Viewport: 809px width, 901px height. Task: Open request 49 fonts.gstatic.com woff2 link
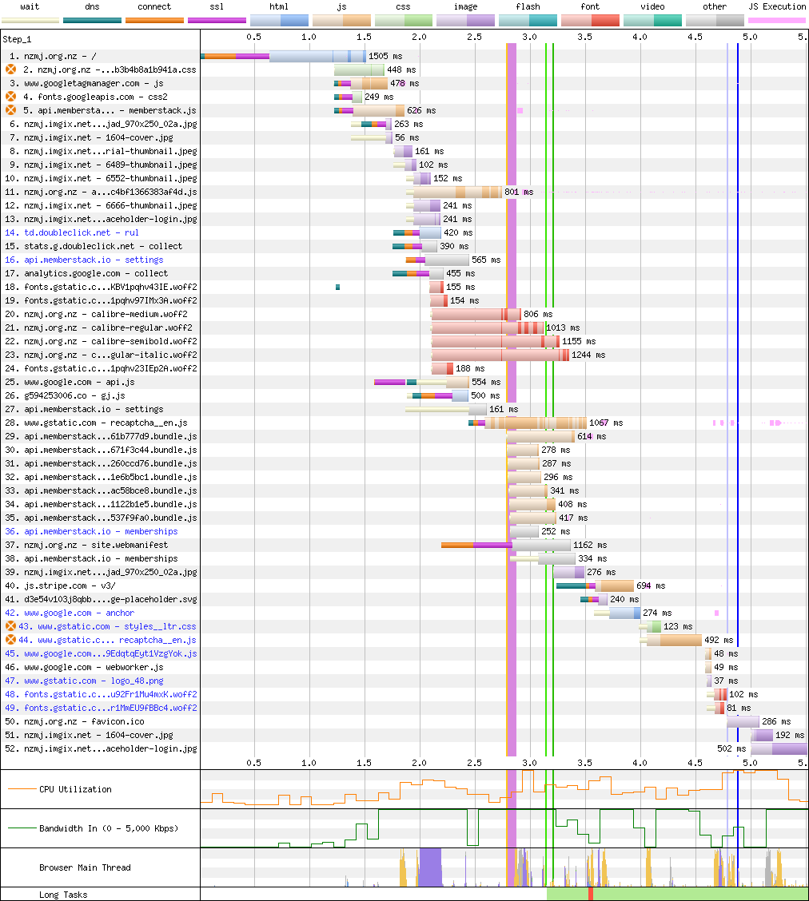[101, 708]
